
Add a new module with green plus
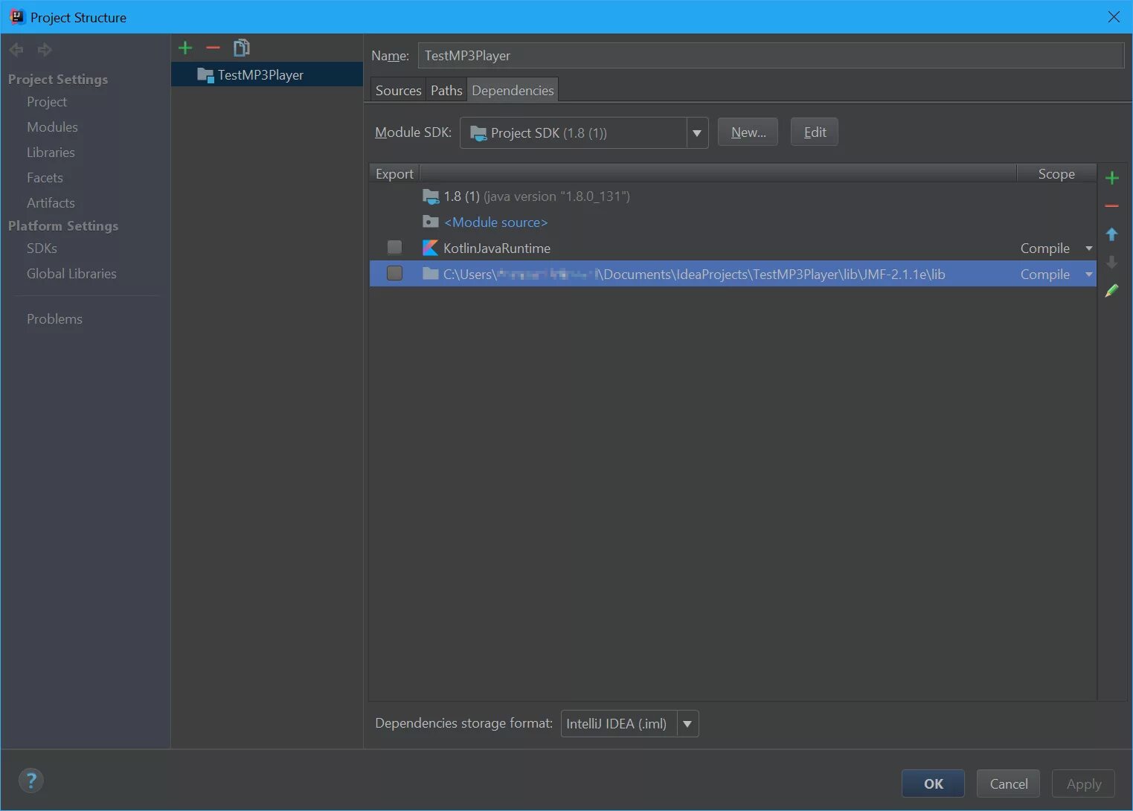click(185, 48)
